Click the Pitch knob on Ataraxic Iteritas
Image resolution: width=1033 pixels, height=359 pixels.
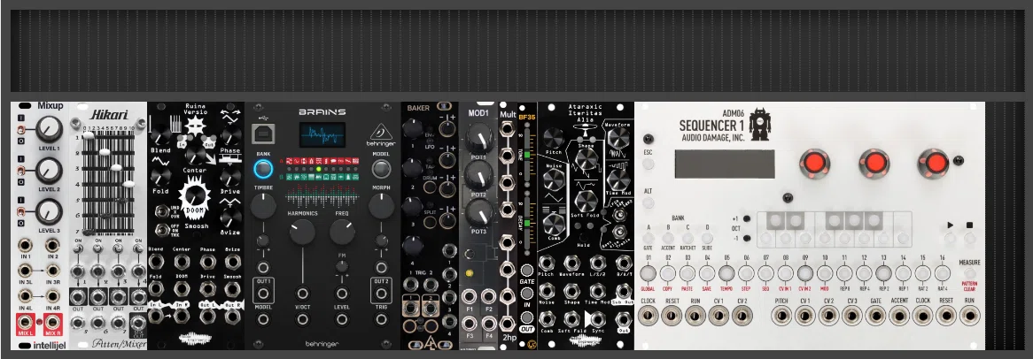[555, 138]
